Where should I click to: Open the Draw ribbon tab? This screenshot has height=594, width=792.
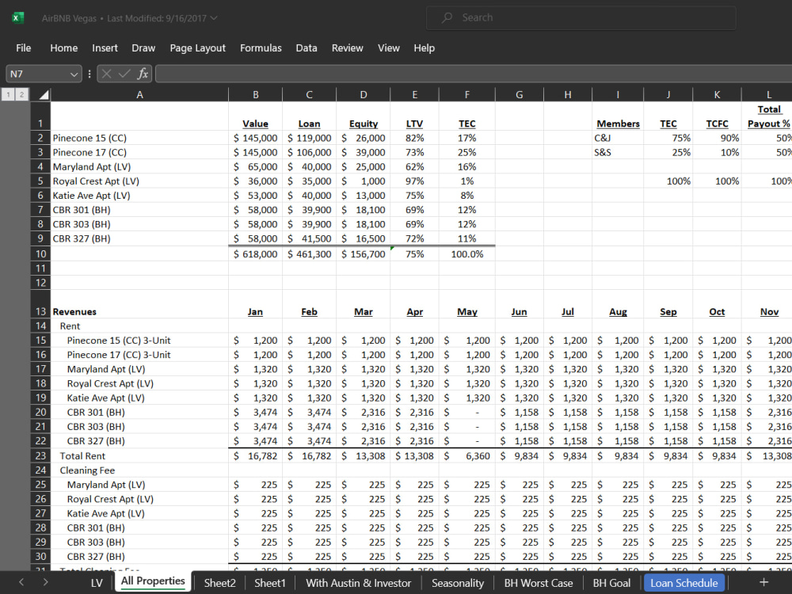(143, 48)
